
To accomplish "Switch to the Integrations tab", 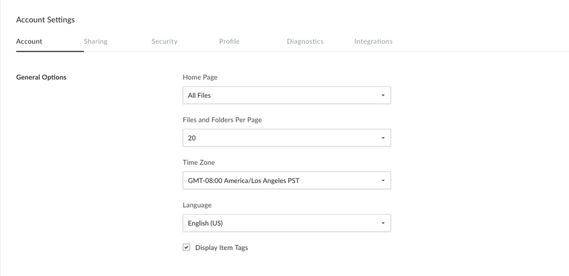I will tap(373, 42).
